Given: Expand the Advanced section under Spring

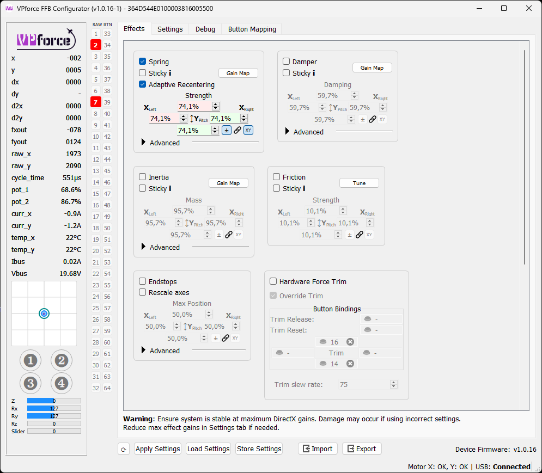Looking at the screenshot, I should pos(144,143).
